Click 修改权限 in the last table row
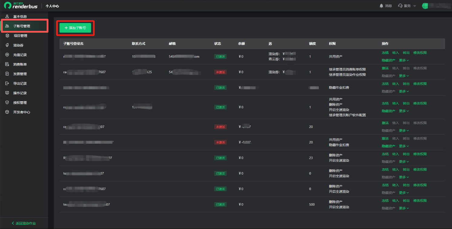Viewport: 452px width, 229px height. point(420,201)
